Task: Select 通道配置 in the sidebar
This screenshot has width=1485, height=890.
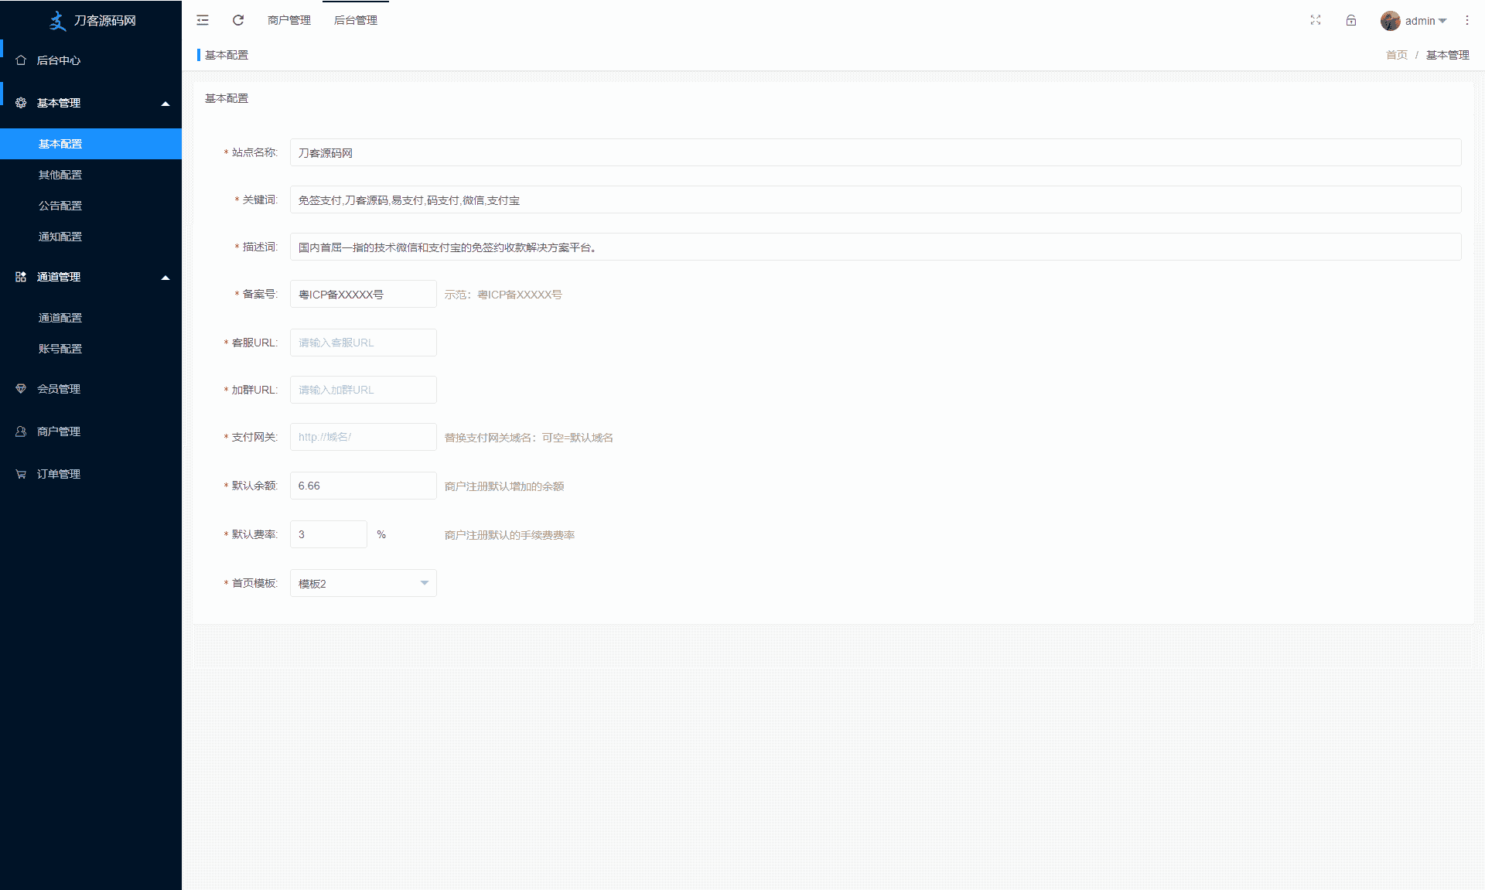Action: tap(60, 318)
